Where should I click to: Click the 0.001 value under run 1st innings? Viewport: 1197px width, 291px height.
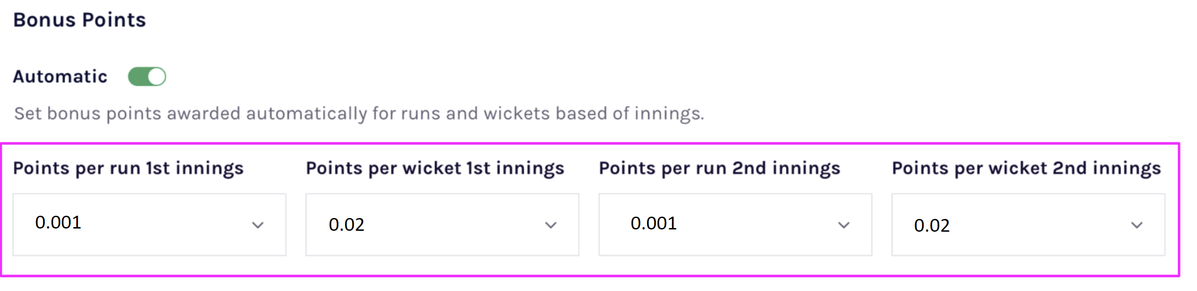pos(58,222)
